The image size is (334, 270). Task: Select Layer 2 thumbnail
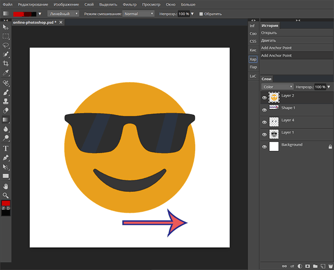coord(274,97)
